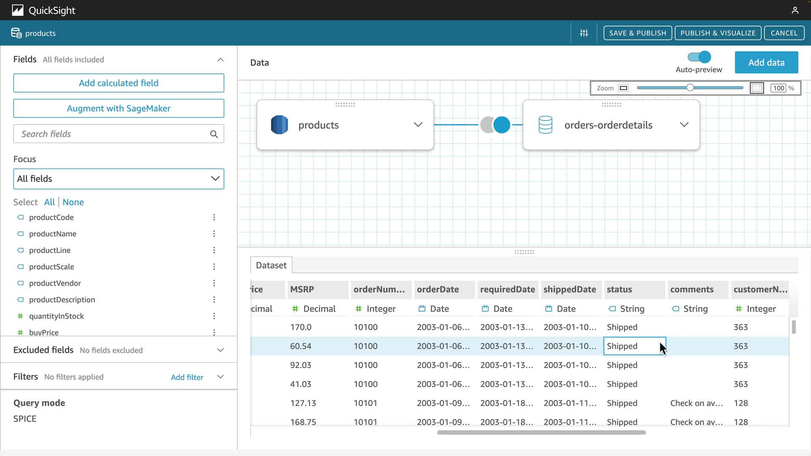
Task: Select the Dataset tab
Action: [271, 265]
